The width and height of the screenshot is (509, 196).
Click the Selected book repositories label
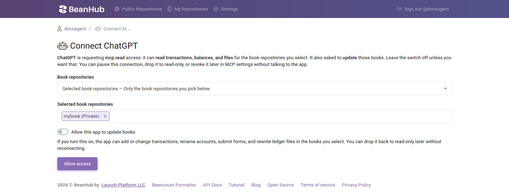click(x=85, y=104)
